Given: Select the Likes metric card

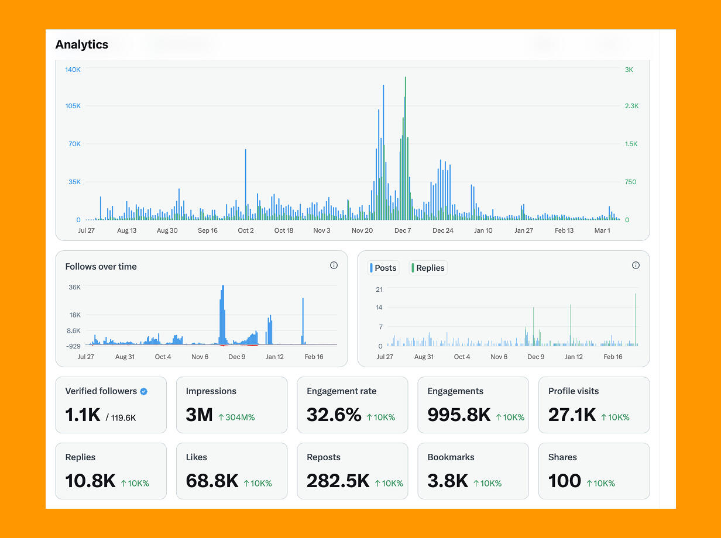Looking at the screenshot, I should coord(232,471).
